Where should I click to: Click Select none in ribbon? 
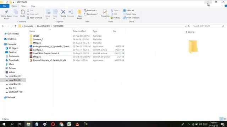point(129,14)
